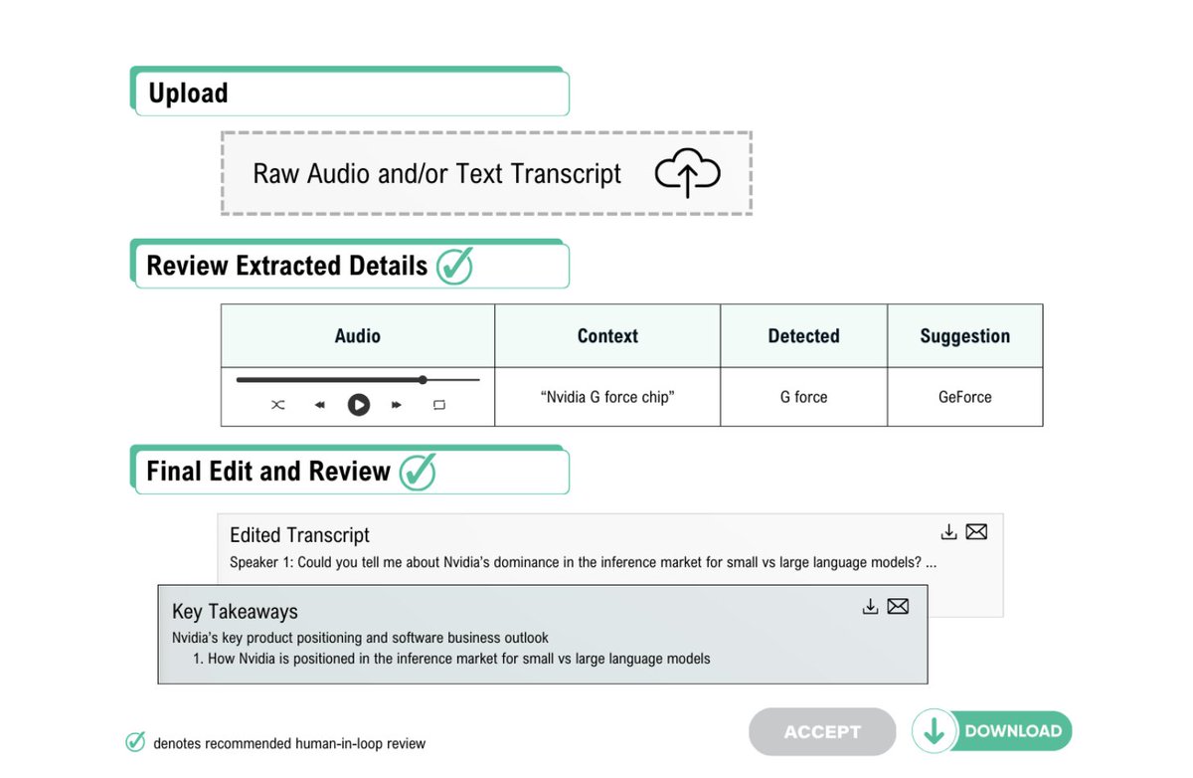Click takeaway item 1 about inference market
The width and height of the screenshot is (1193, 778).
click(x=451, y=659)
